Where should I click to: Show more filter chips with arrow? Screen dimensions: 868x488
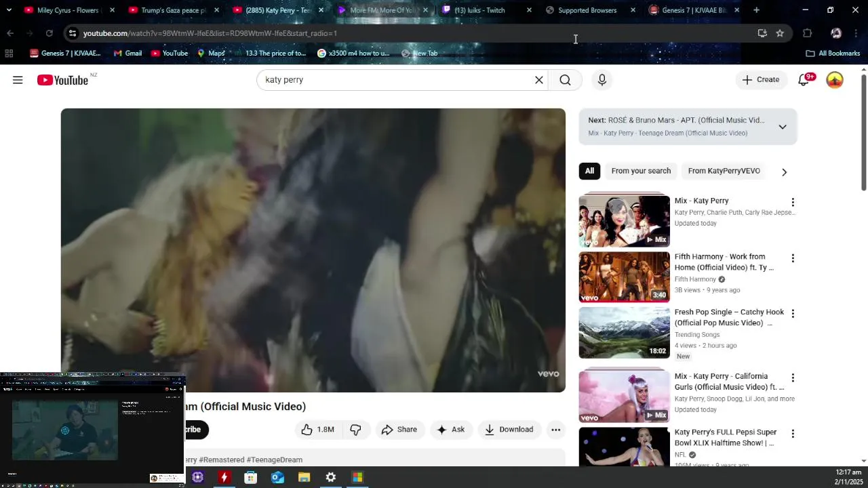[x=784, y=171]
